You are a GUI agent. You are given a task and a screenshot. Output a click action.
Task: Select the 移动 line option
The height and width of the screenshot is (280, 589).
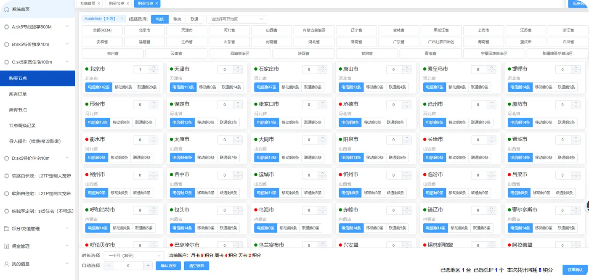[x=177, y=19]
